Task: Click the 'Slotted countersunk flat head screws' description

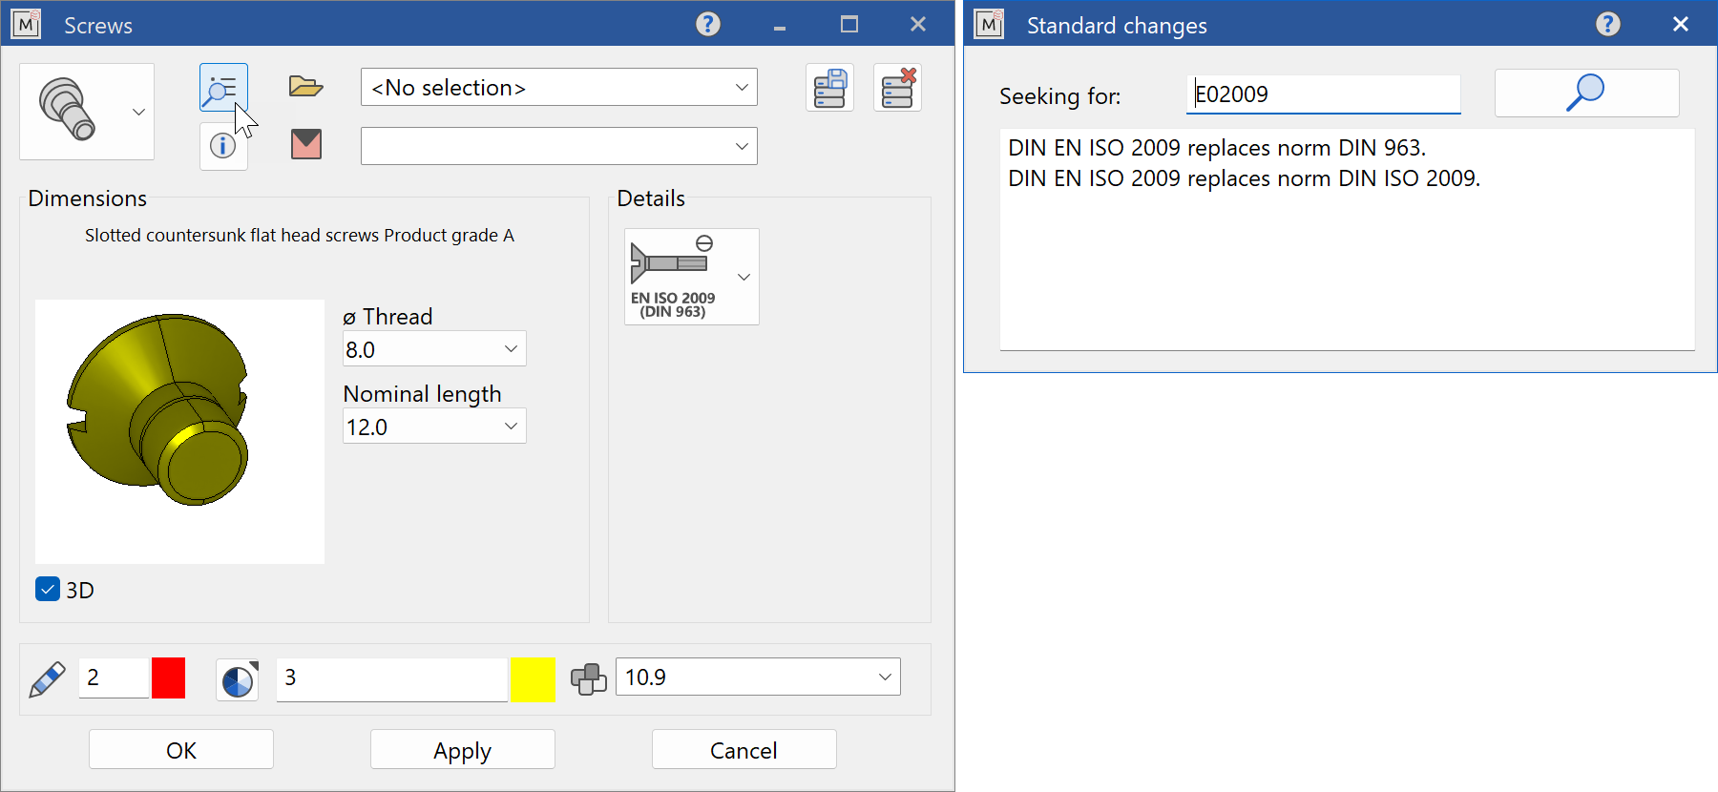Action: pyautogui.click(x=300, y=235)
